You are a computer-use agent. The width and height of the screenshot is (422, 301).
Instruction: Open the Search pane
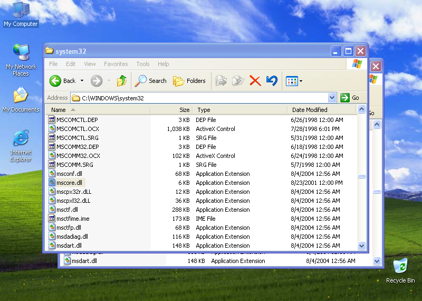(x=150, y=81)
